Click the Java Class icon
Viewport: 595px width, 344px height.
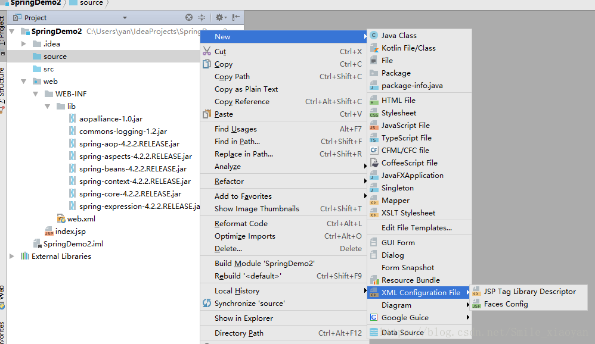pyautogui.click(x=374, y=35)
